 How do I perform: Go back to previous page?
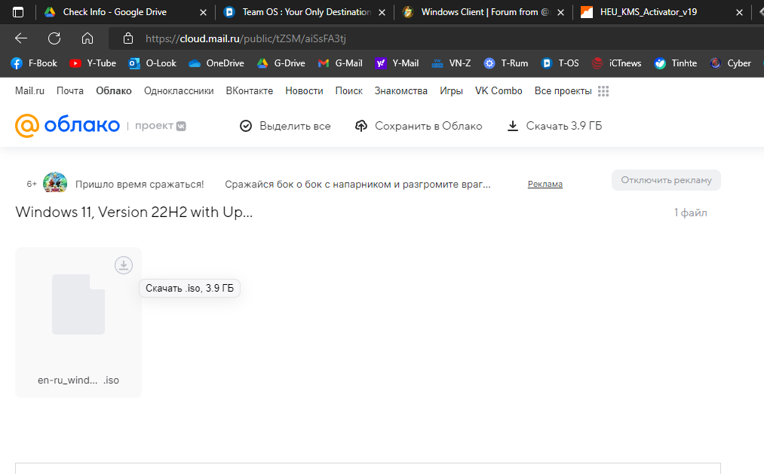point(21,38)
